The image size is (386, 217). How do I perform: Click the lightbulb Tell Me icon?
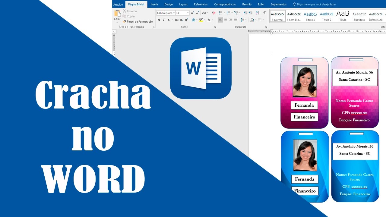coord(294,4)
